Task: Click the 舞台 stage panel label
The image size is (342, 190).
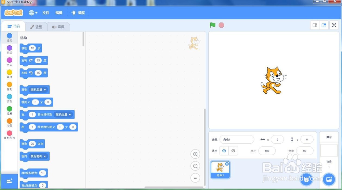Action: coord(329,137)
